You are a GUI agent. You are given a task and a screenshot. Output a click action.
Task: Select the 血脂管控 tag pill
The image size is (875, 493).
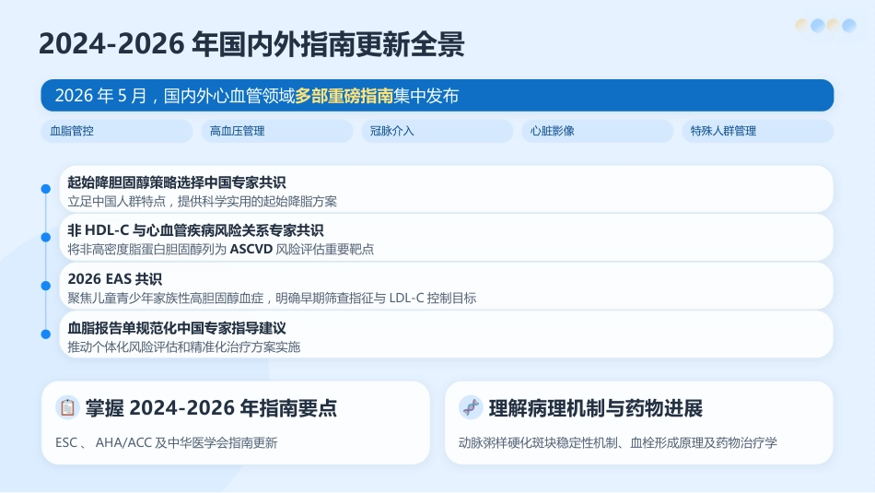(117, 131)
